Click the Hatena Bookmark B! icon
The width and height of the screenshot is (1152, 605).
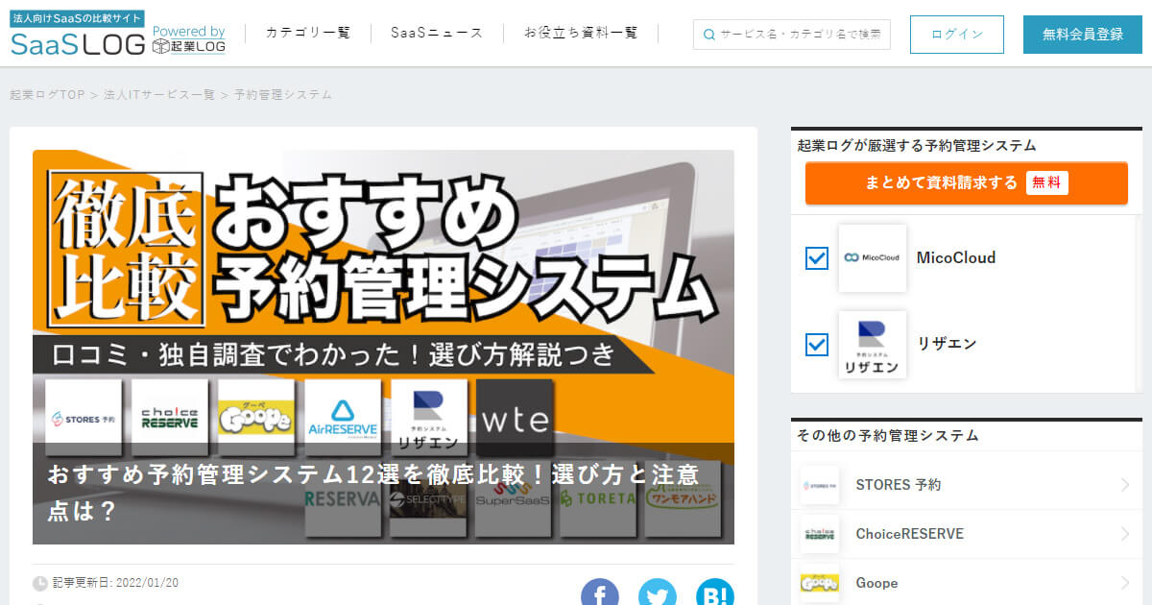point(714,594)
